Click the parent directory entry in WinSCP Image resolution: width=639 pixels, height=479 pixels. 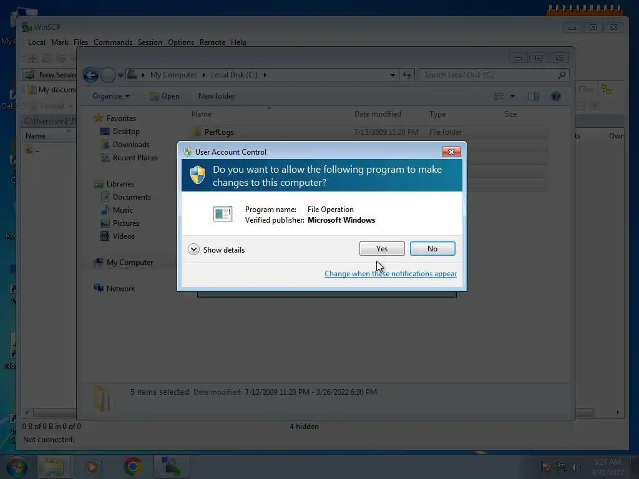click(x=32, y=150)
